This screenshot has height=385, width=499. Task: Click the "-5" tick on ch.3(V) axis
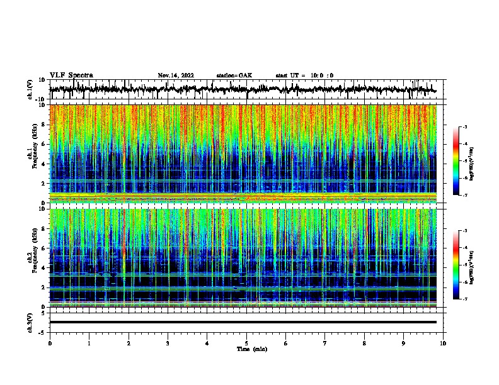pos(42,333)
